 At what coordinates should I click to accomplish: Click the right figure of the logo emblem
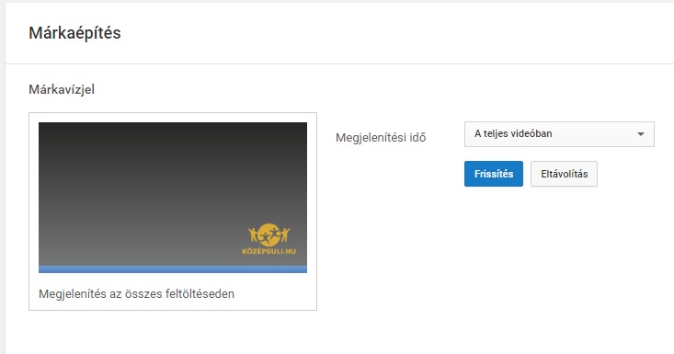[284, 235]
